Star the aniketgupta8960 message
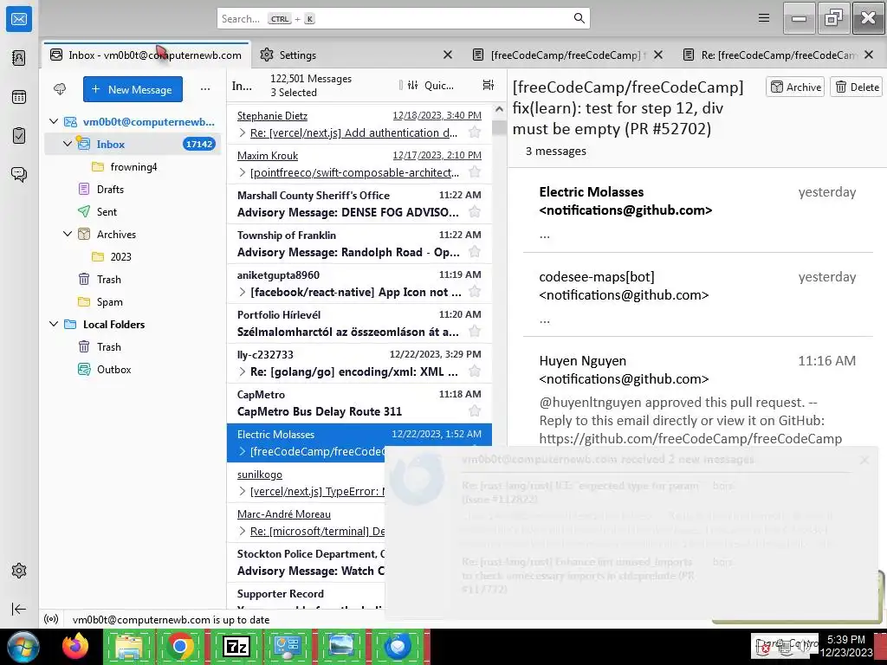Image resolution: width=887 pixels, height=665 pixels. coord(475,292)
